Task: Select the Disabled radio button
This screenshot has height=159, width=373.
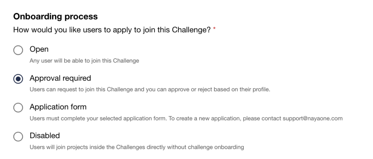Action: click(18, 136)
